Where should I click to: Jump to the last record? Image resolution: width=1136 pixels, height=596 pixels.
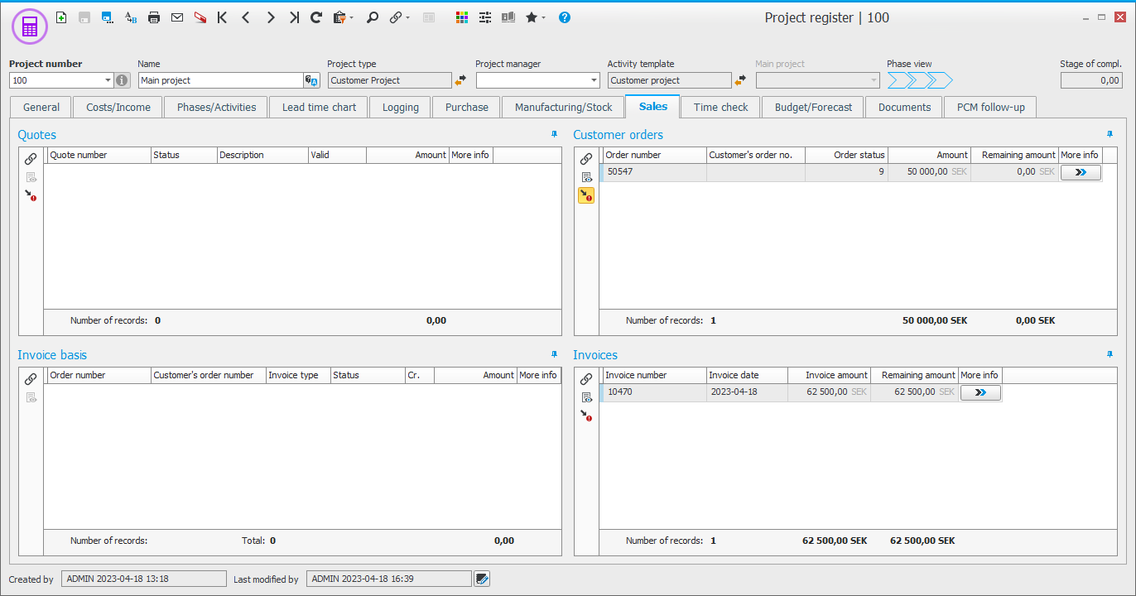294,17
